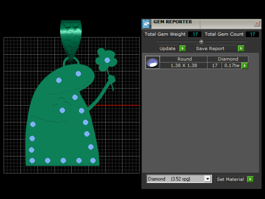Collapse panel using the round arrow handle
The height and width of the screenshot is (199, 265).
click(202, 41)
